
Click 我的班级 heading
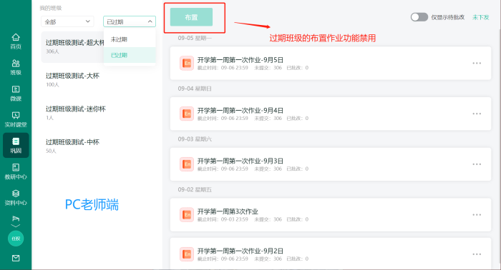pos(51,8)
